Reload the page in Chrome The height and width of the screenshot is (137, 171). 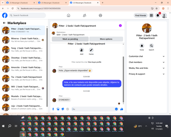coord(13,9)
